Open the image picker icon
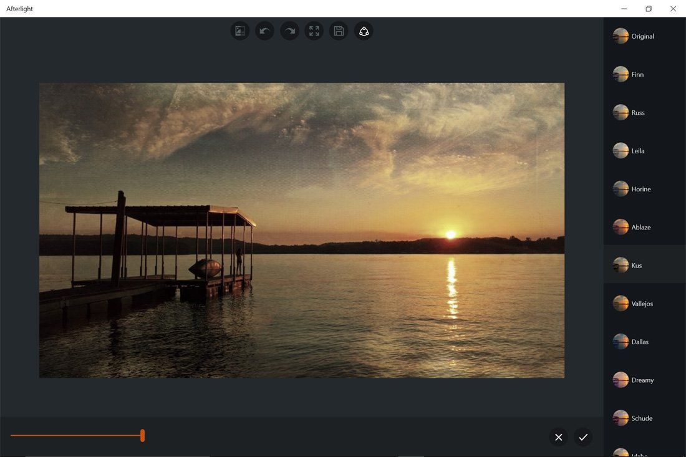Image resolution: width=686 pixels, height=457 pixels. (x=239, y=31)
